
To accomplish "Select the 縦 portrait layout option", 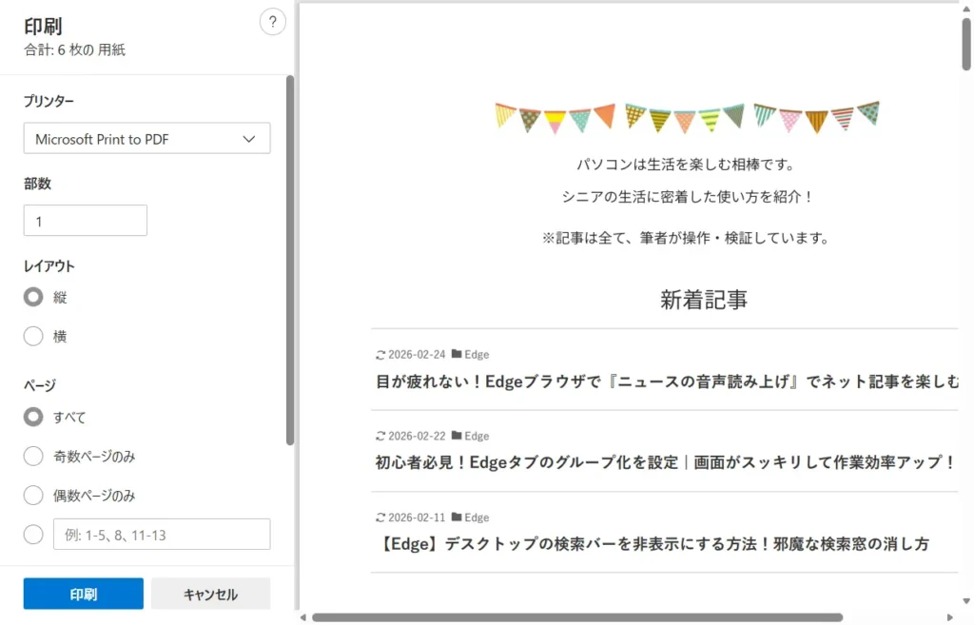I will [x=33, y=298].
